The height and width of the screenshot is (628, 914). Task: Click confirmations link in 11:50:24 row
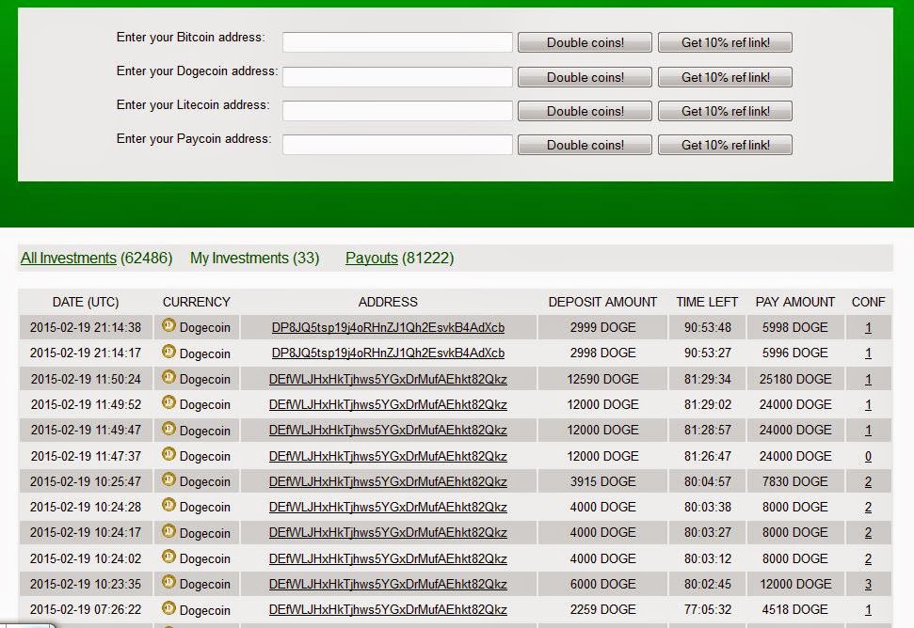pyautogui.click(x=868, y=380)
